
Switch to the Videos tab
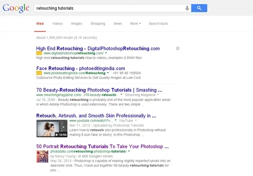(x=57, y=24)
